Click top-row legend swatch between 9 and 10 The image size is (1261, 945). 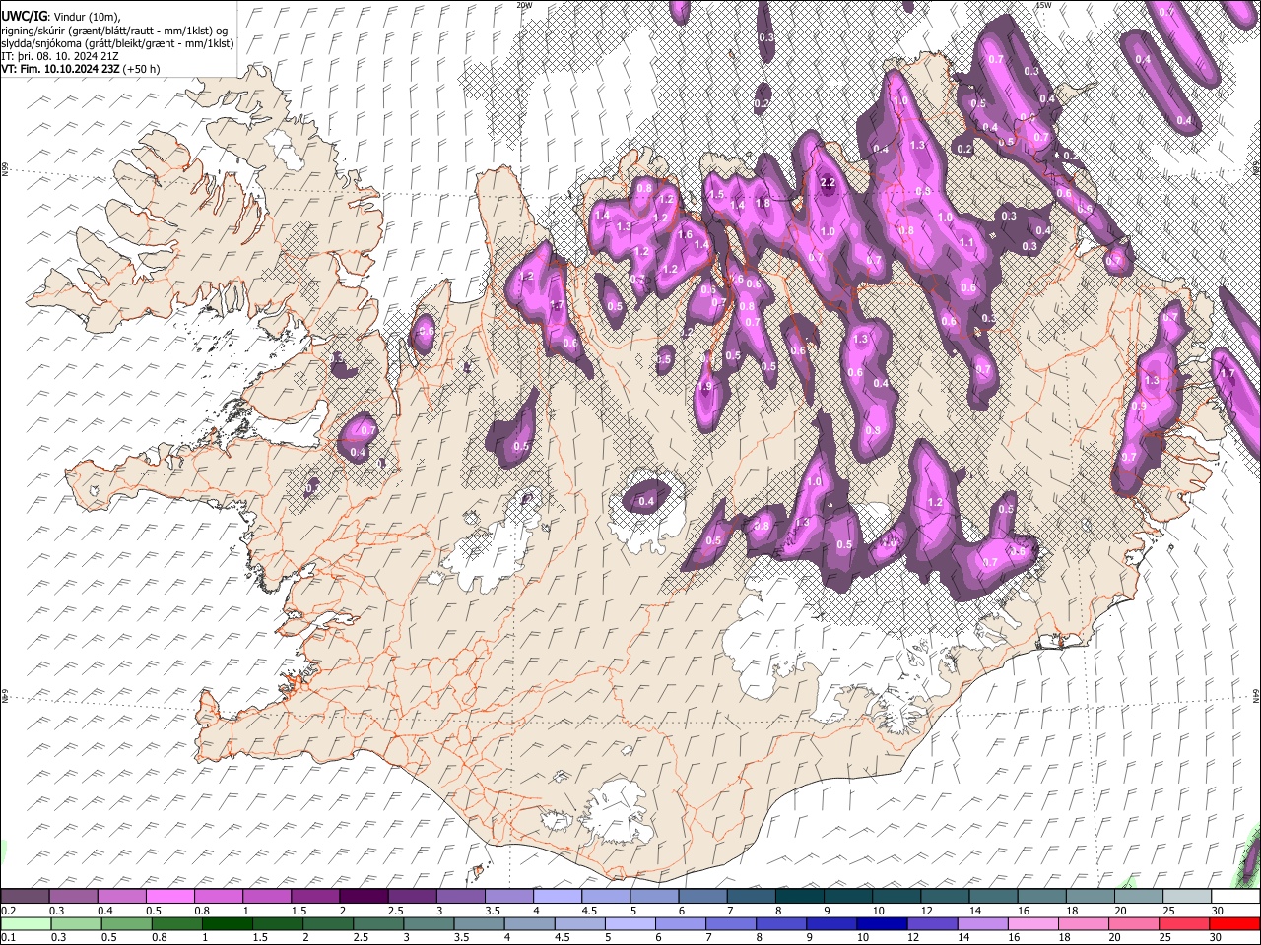tap(848, 897)
